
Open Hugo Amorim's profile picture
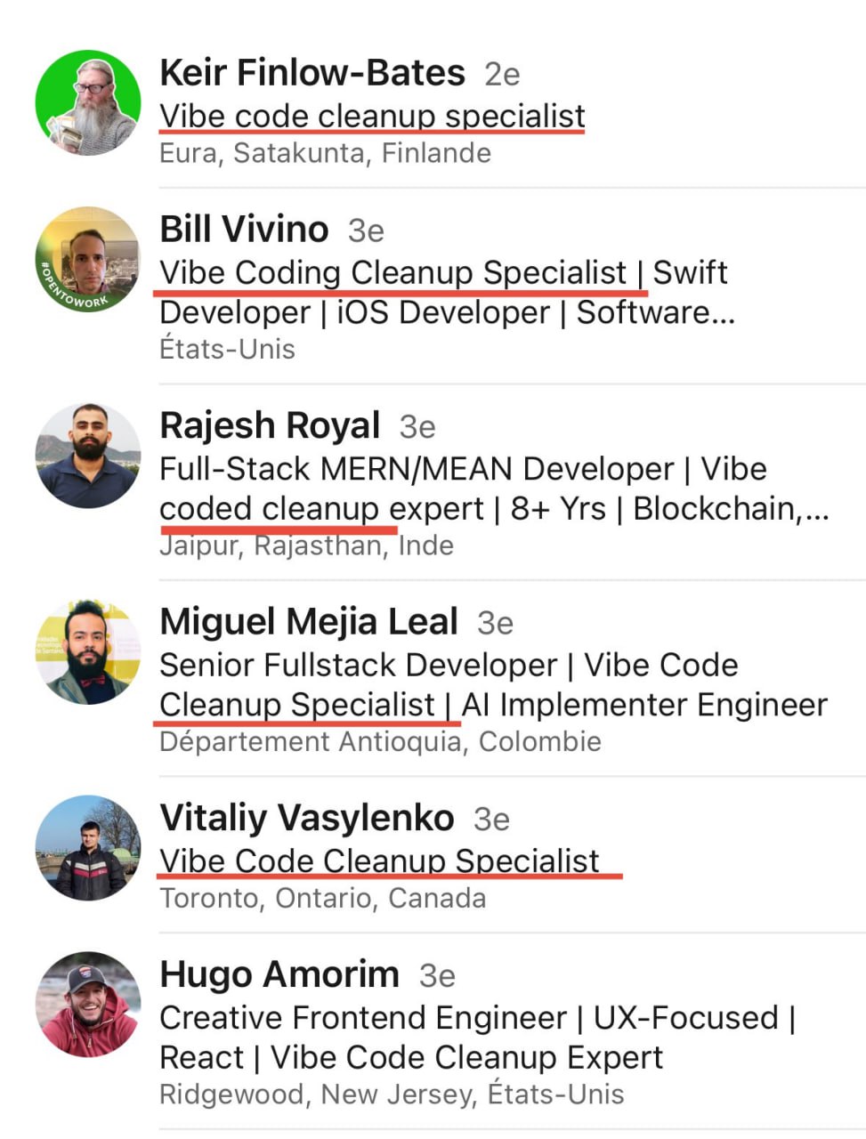88,1005
